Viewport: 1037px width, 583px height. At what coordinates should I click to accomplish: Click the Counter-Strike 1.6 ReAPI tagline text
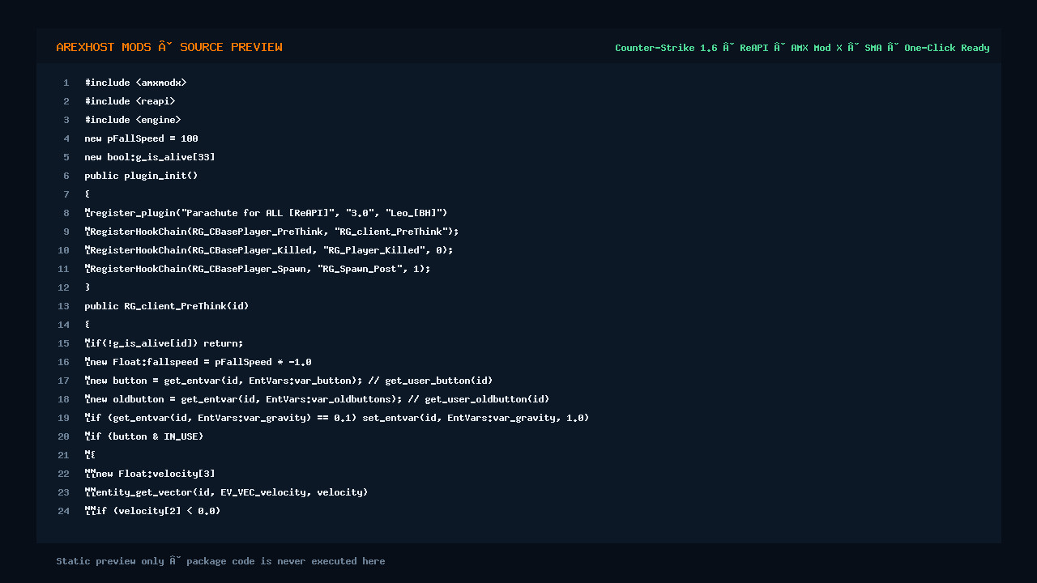pos(802,48)
